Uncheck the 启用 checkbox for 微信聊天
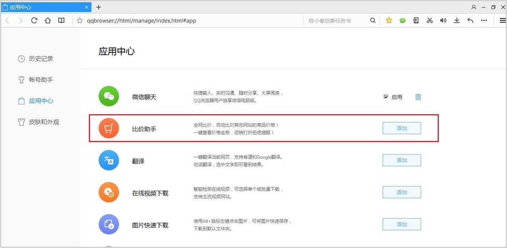Screen dimensions: 507x248 386,97
